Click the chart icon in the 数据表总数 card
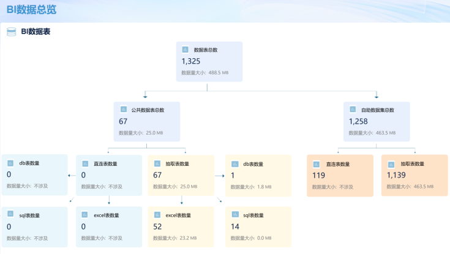The image size is (450, 254). tap(186, 50)
